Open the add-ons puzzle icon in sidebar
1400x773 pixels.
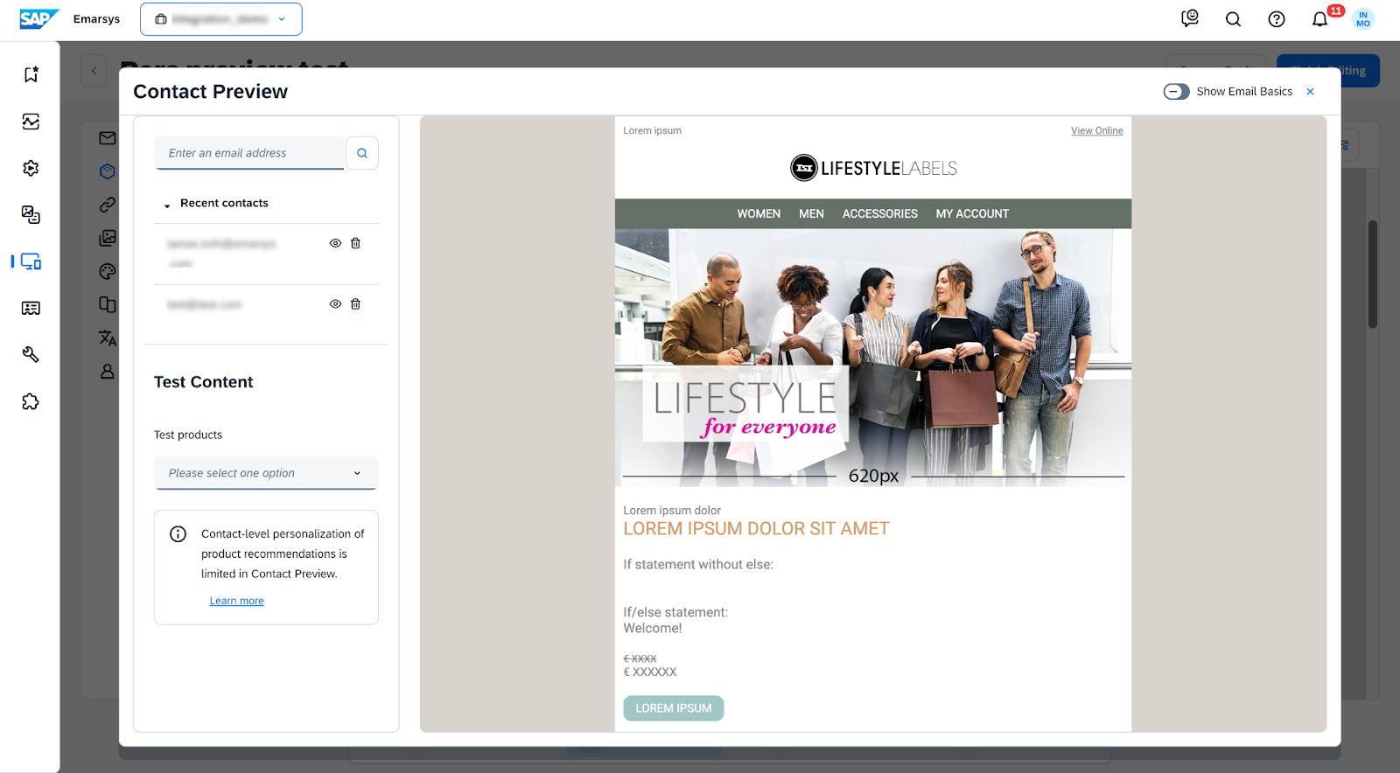pyautogui.click(x=31, y=401)
